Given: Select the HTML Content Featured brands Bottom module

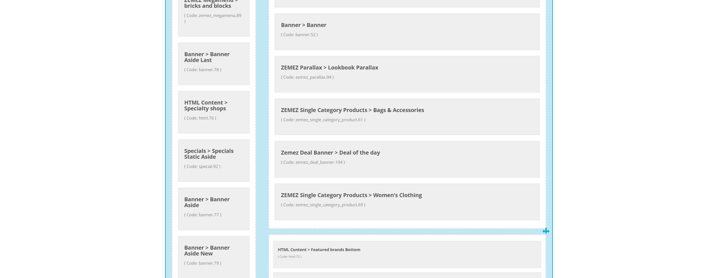Looking at the screenshot, I should pos(407,254).
